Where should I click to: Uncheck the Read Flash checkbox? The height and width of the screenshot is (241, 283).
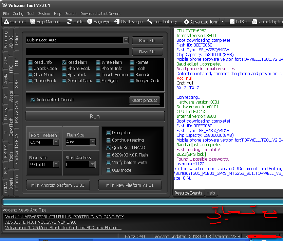tap(64, 62)
